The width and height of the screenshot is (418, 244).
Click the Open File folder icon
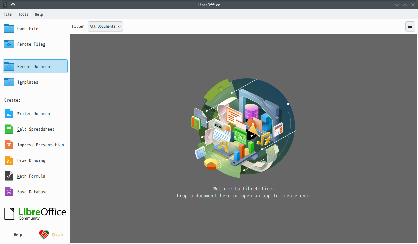9,28
